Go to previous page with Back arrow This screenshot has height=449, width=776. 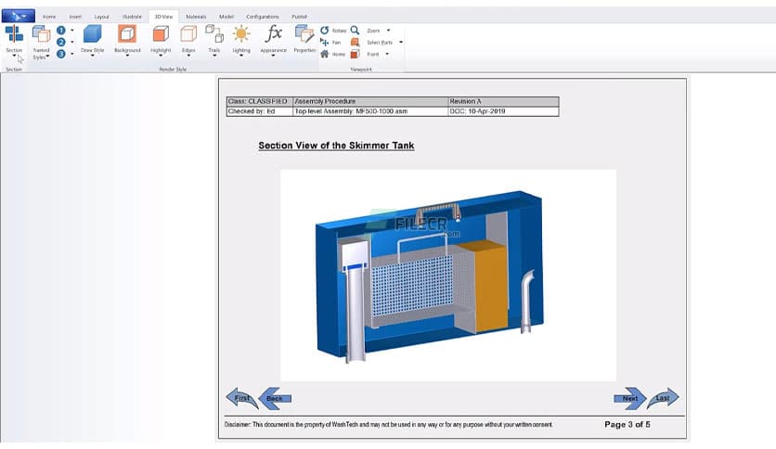[x=275, y=399]
